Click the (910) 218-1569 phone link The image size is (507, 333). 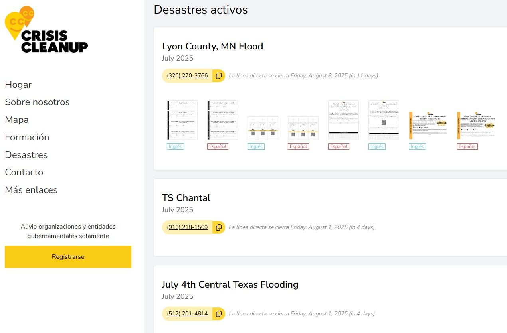tap(187, 227)
